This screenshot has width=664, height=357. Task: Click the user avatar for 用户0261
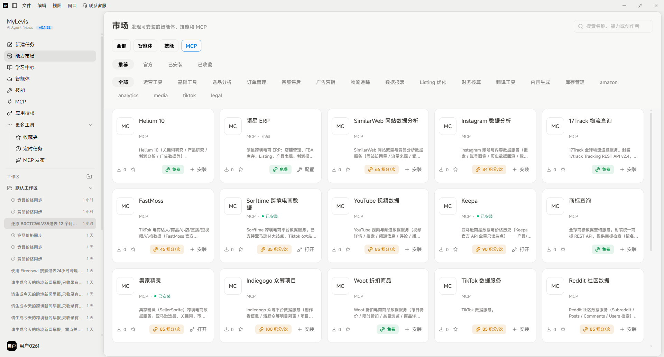[12, 346]
